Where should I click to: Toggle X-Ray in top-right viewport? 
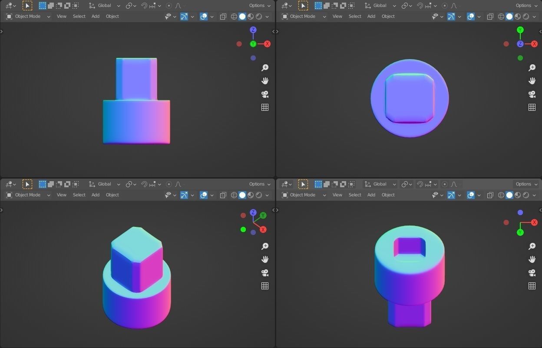(x=490, y=17)
